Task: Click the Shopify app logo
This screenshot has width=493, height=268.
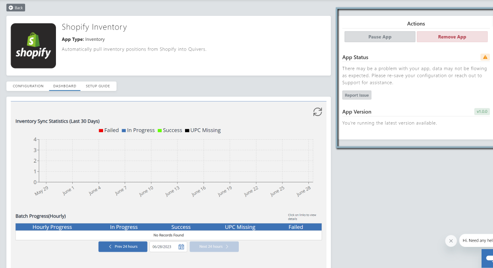Action: coord(33,46)
